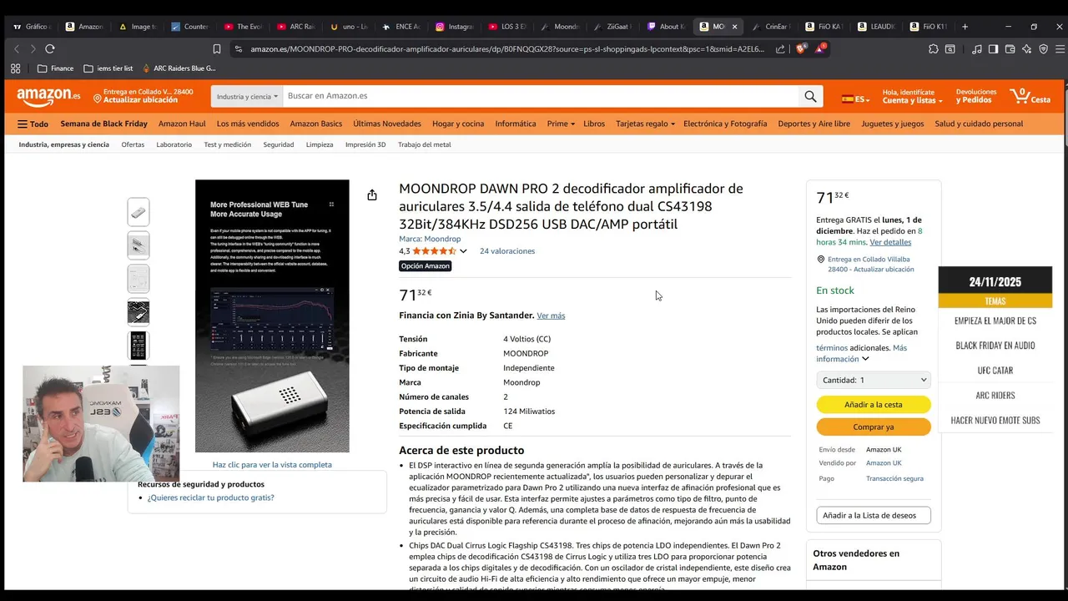Open the 24 valoraciones link
This screenshot has width=1068, height=601.
coord(507,251)
